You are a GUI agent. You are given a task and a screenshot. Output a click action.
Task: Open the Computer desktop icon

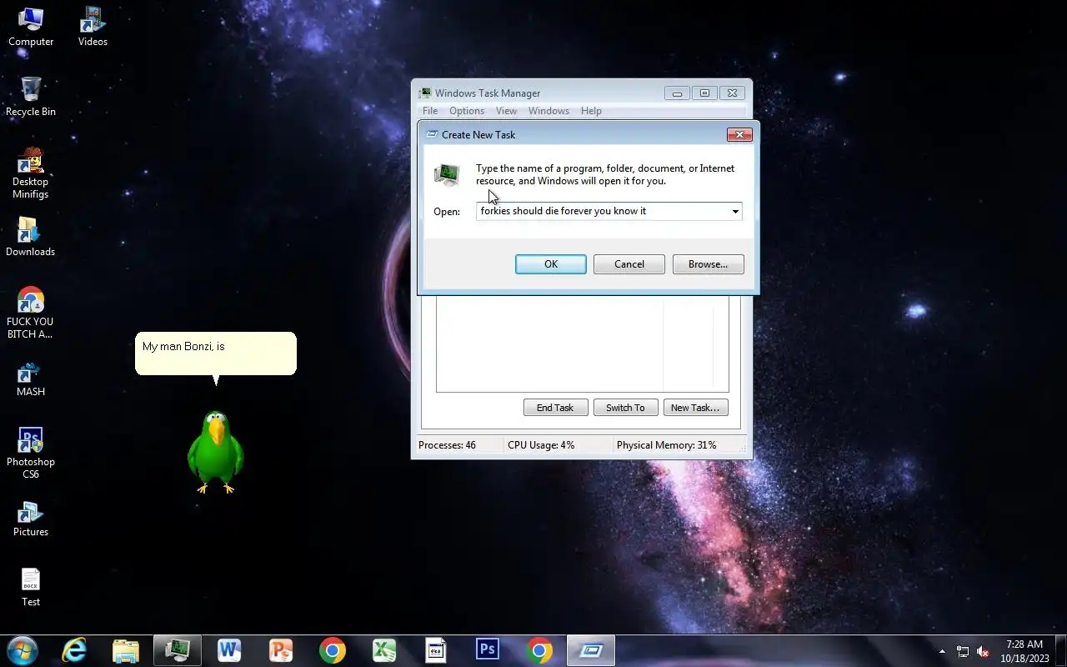[31, 27]
